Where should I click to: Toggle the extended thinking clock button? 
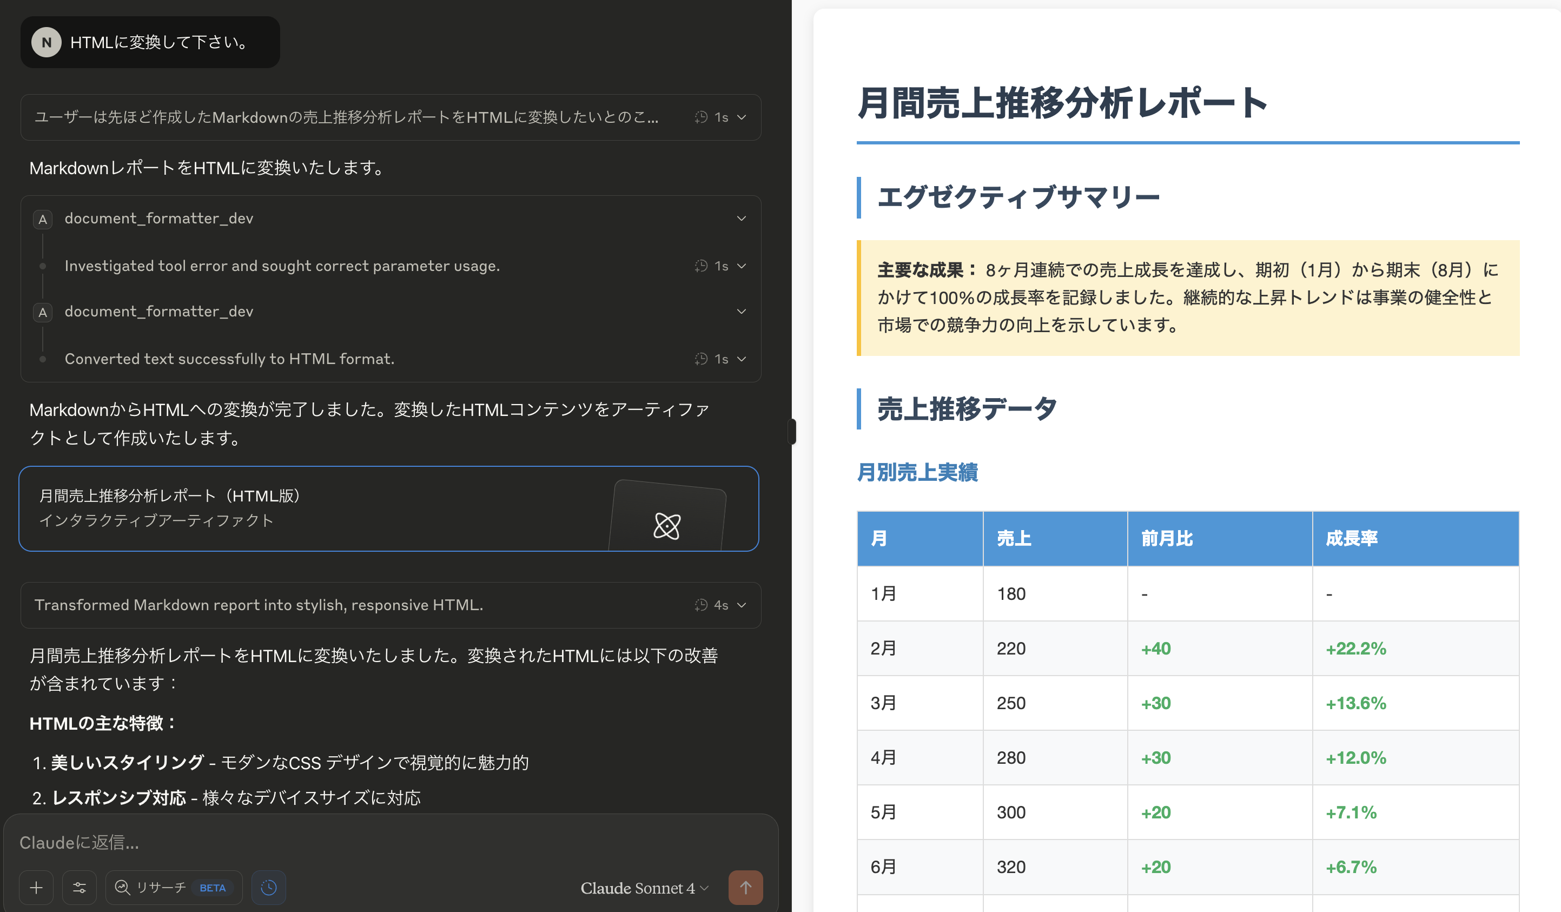[268, 887]
